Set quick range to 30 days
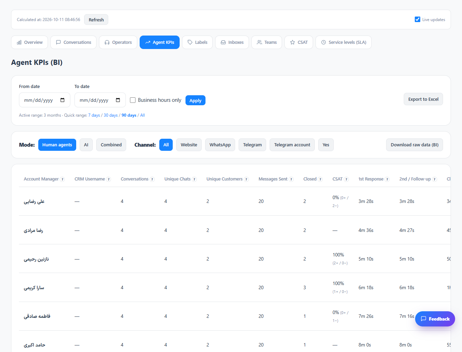 111,115
